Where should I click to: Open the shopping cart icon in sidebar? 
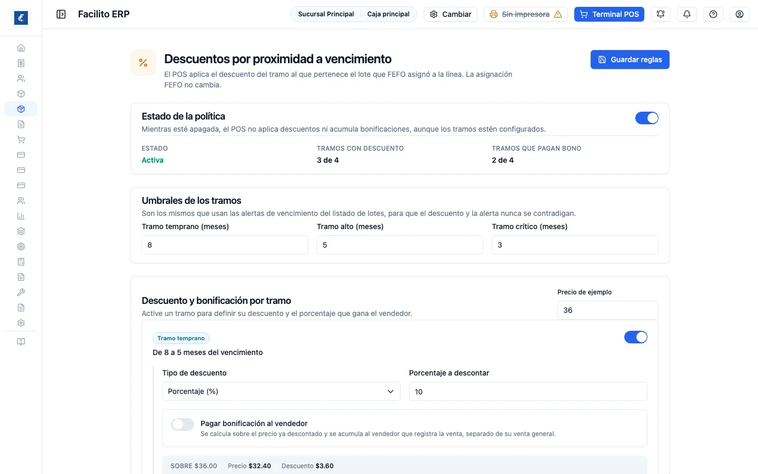(x=21, y=140)
